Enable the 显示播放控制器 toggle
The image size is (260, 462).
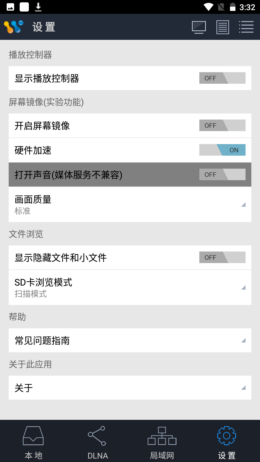coord(222,78)
